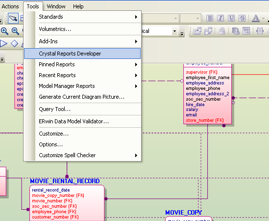Click the diamond shape tool

pyautogui.click(x=14, y=44)
